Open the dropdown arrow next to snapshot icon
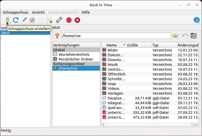 point(11,22)
